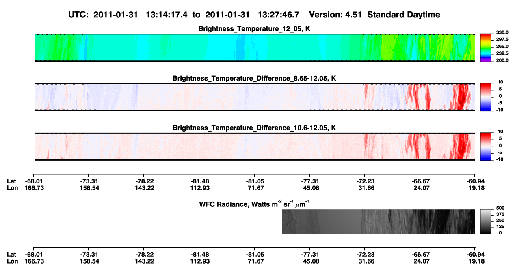This screenshot has width=528, height=270.
Task: Click latitude -72.23 on axis beneath WFC Radiance strip
Action: coord(365,255)
